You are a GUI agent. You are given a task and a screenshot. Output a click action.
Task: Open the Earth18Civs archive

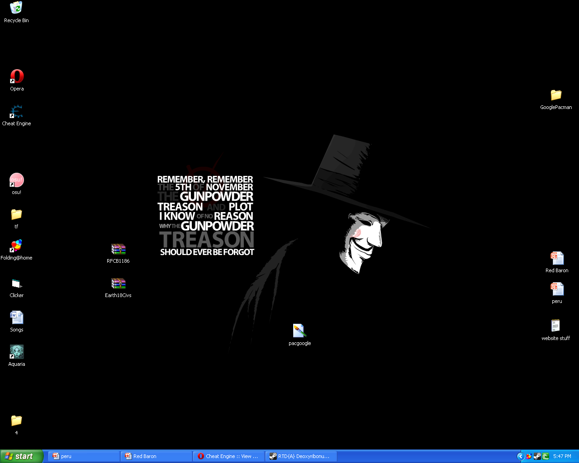coord(118,284)
